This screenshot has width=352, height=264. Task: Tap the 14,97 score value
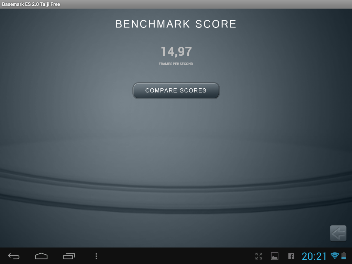(176, 52)
